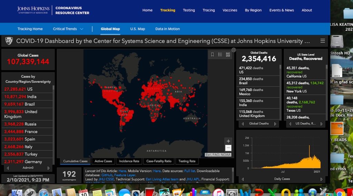
Task: Open Finder from the Dock
Action: coord(17,193)
